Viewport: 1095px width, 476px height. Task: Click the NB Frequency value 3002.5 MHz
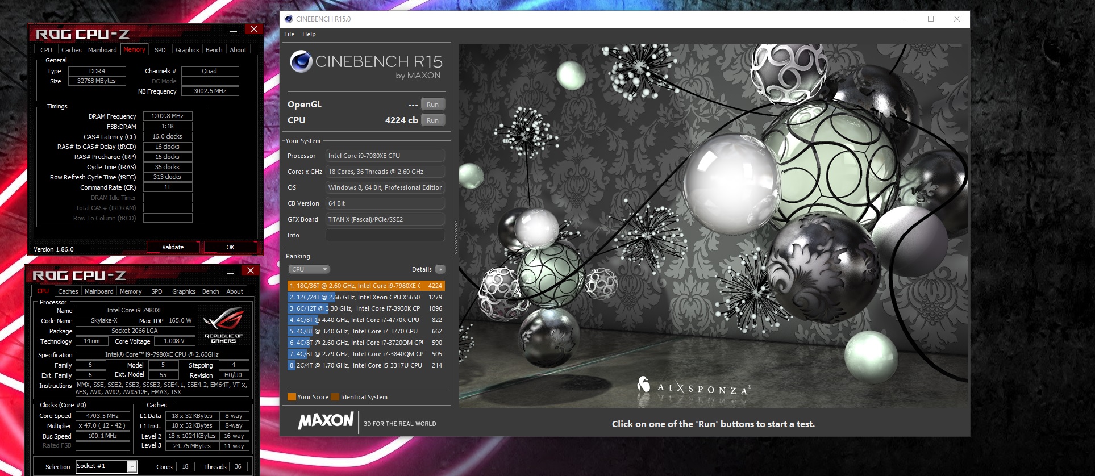[210, 91]
